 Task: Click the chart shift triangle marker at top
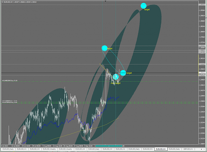point(105,1)
